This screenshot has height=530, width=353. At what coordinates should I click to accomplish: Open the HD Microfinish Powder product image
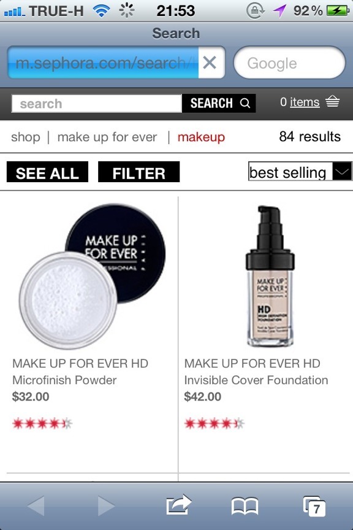tap(92, 276)
